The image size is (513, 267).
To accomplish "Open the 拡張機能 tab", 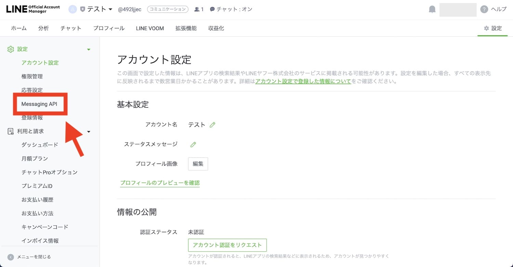I will [186, 28].
